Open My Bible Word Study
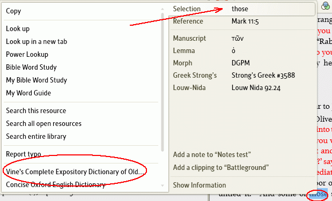 (x=36, y=80)
